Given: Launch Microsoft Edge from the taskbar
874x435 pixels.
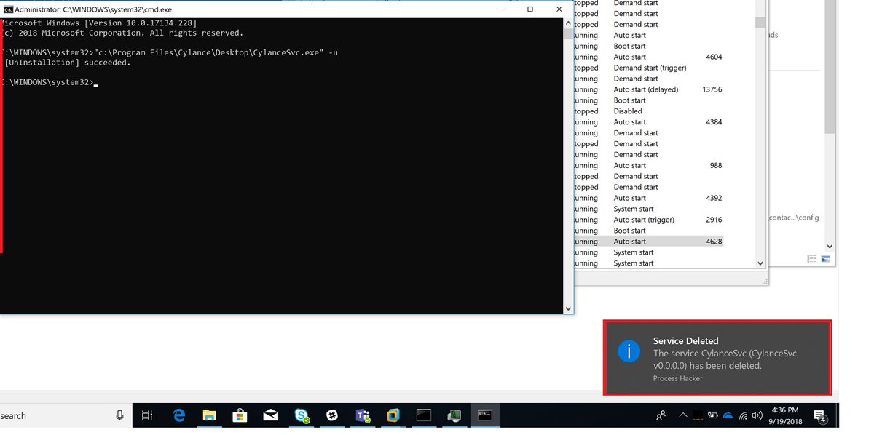Looking at the screenshot, I should click(x=179, y=415).
